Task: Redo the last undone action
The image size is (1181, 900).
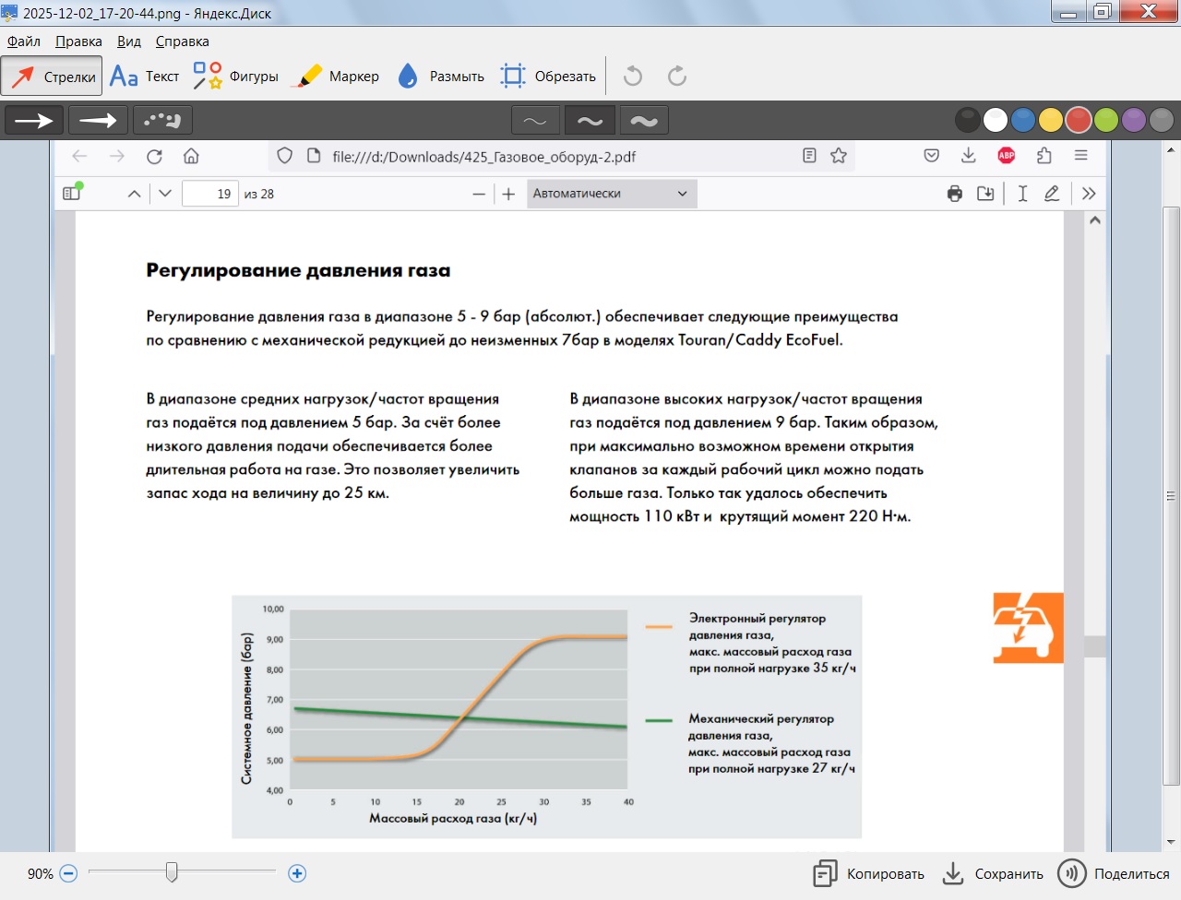Action: (677, 77)
